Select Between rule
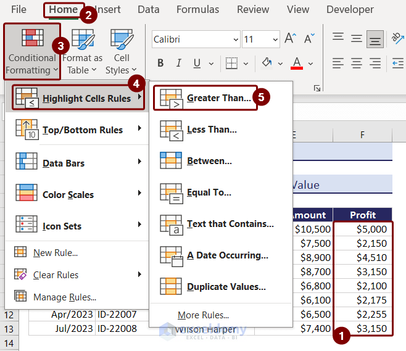 coord(221,161)
